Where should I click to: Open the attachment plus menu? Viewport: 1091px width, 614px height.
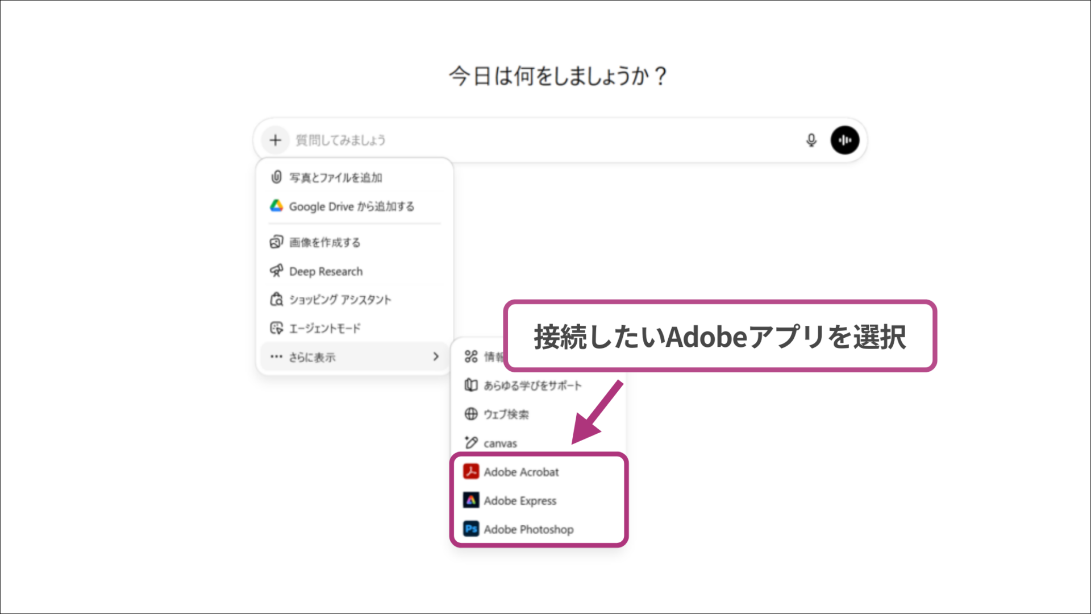tap(276, 140)
